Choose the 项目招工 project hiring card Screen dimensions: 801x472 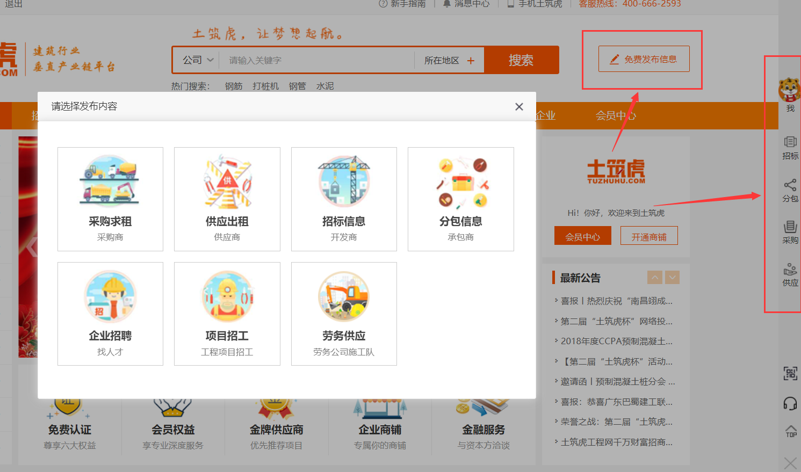coord(227,314)
